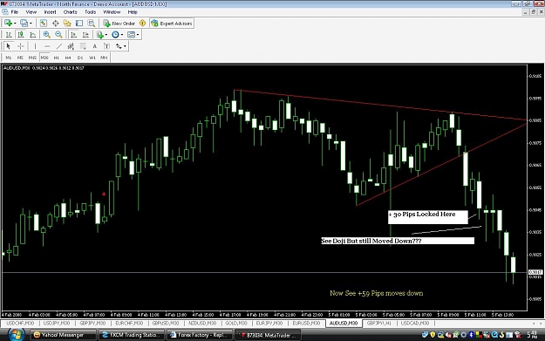Expand the arrows objects dropdown
This screenshot has height=341, width=545.
[x=125, y=46]
